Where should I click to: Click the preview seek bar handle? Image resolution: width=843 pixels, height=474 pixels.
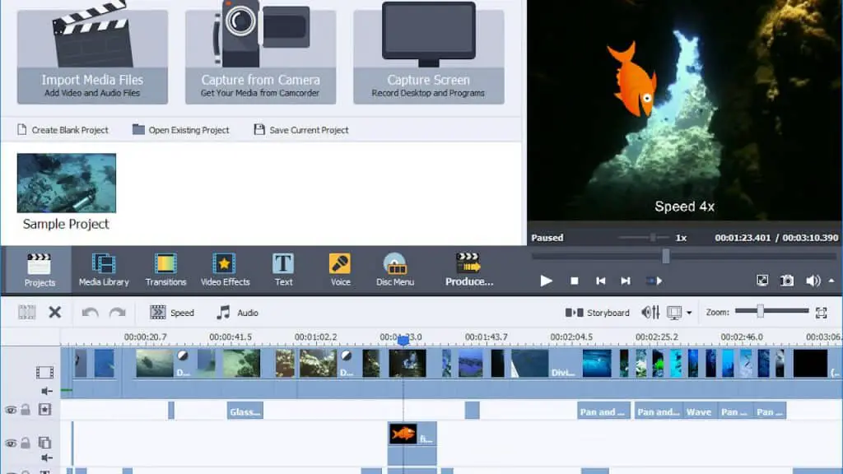pyautogui.click(x=665, y=257)
